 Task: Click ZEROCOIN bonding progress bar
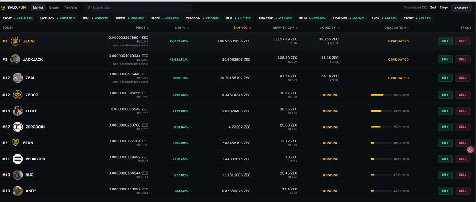point(381,127)
